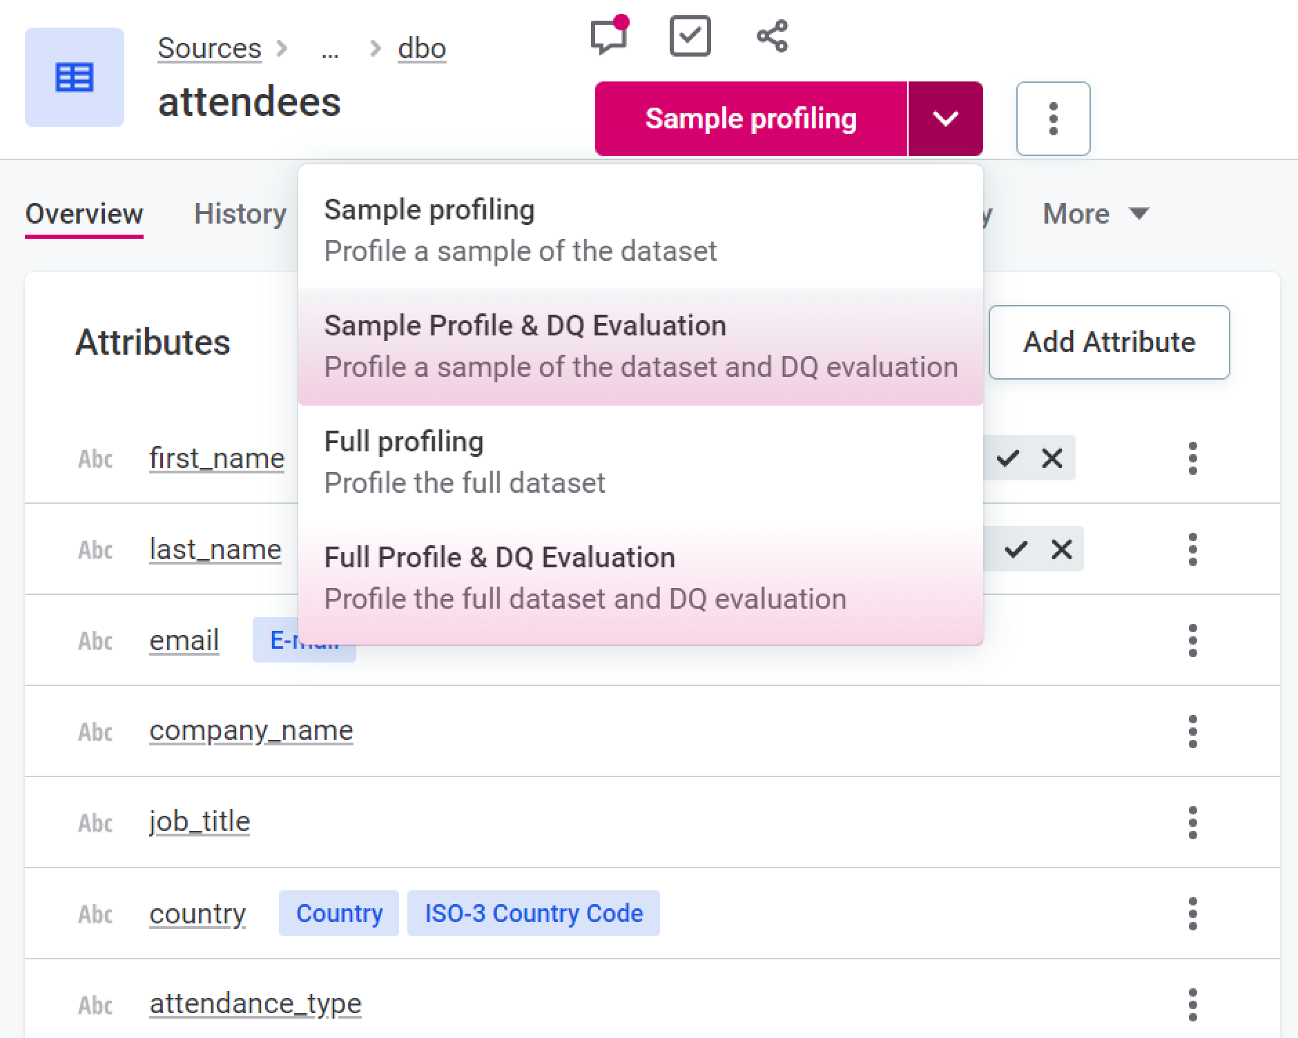Image resolution: width=1298 pixels, height=1038 pixels.
Task: Reject the suggested term on first_name
Action: coord(1052,458)
